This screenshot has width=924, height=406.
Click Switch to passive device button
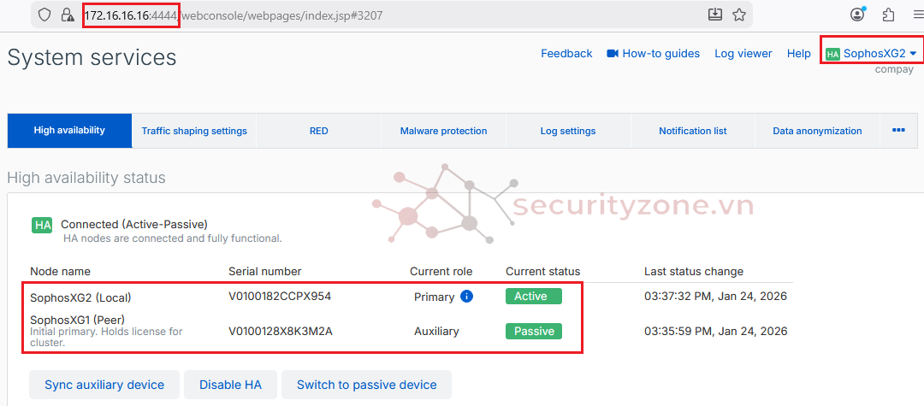pos(366,385)
